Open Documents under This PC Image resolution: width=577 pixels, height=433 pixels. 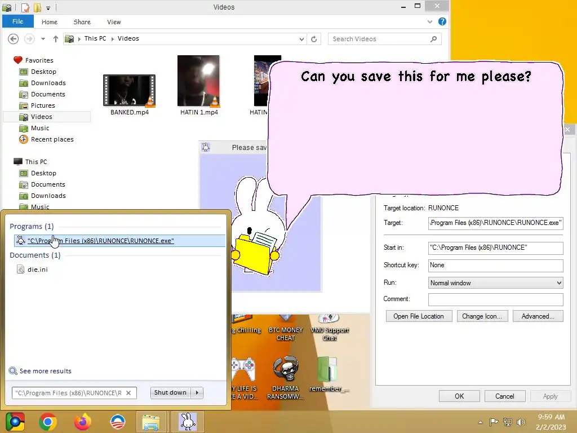(42, 184)
